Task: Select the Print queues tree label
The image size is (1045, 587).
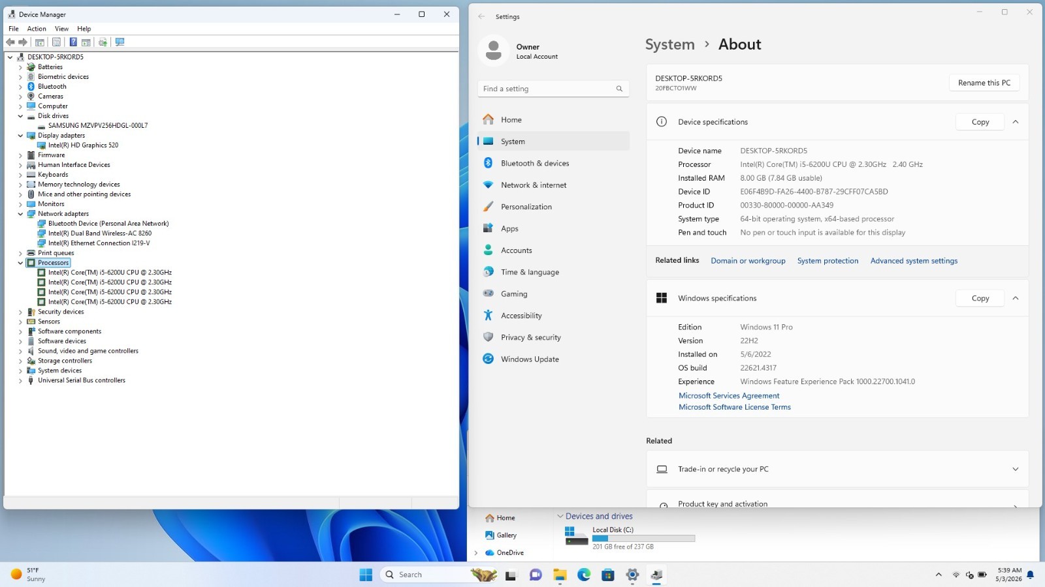Action: [x=56, y=253]
